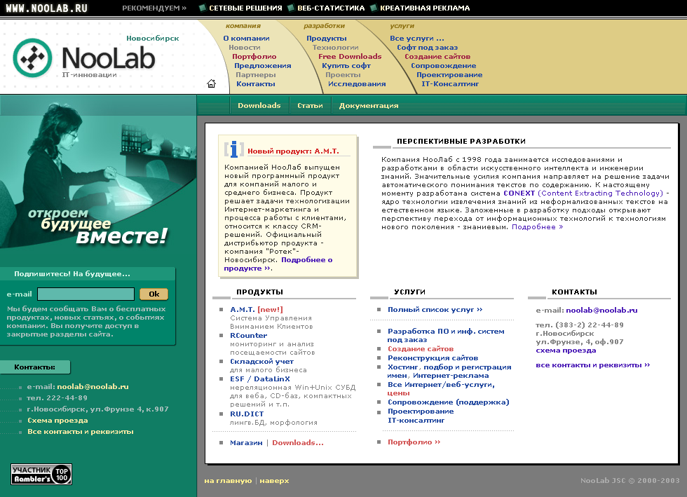Open Контакты in the company menu
Viewport: 687px width, 497px height.
click(255, 83)
